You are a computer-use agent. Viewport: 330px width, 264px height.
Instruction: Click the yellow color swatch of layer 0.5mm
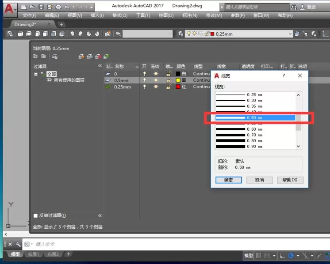[x=178, y=80]
